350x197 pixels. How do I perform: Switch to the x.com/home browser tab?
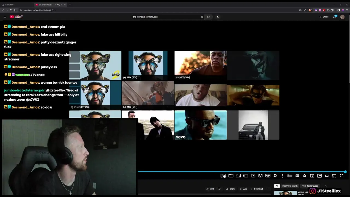coord(16,5)
